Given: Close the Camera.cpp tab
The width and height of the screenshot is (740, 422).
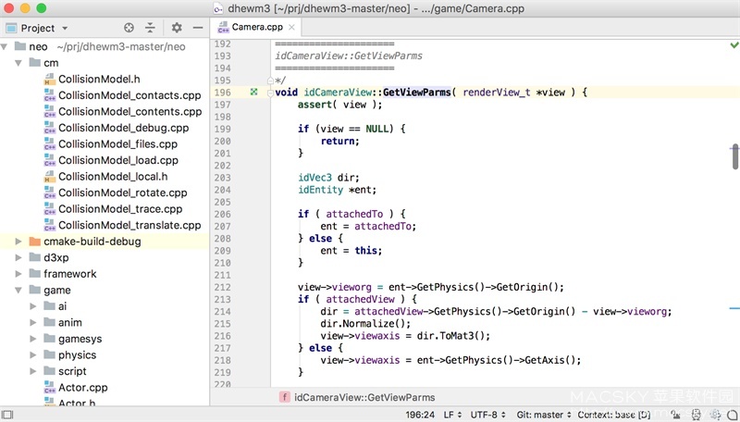Looking at the screenshot, I should [292, 28].
